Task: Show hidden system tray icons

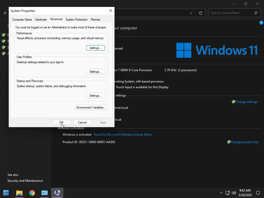Action: (x=221, y=193)
